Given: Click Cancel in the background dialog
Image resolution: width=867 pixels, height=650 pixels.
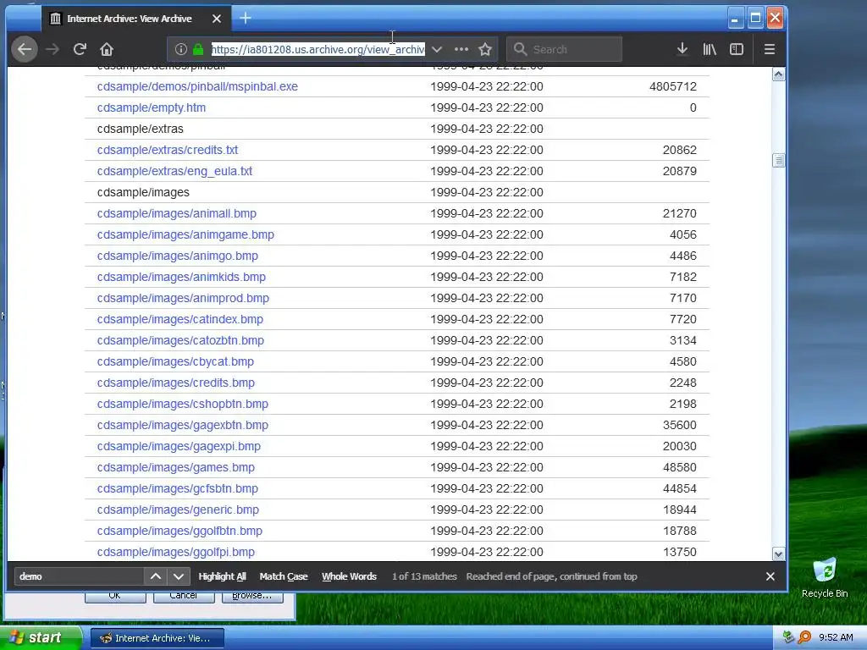Looking at the screenshot, I should [184, 597].
